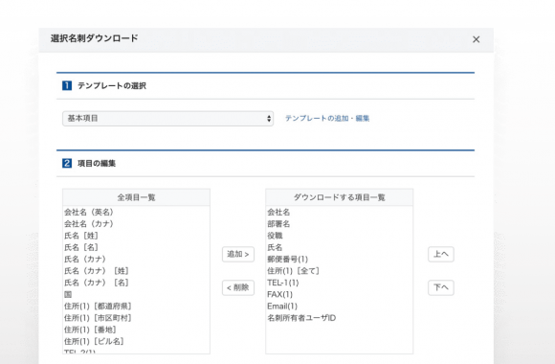Click the 全項目一覧 list header
The image size is (555, 364).
pos(136,197)
